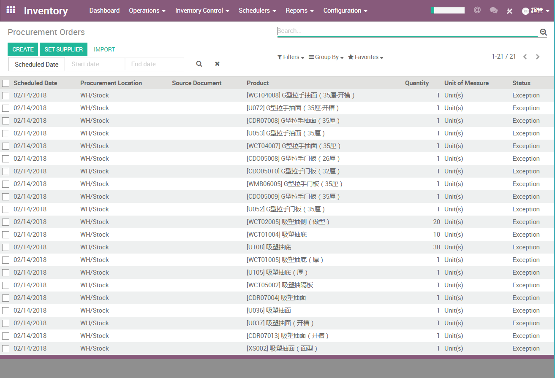Click the search magnifier icon at the right of the search bar
Screen dimensions: 555x378
point(543,32)
